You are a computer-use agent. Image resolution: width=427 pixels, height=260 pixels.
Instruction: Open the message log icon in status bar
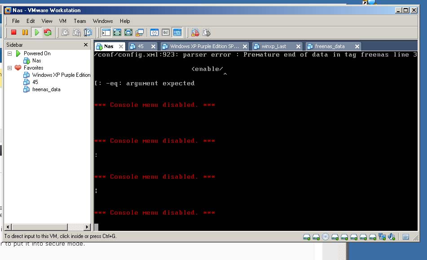406,237
